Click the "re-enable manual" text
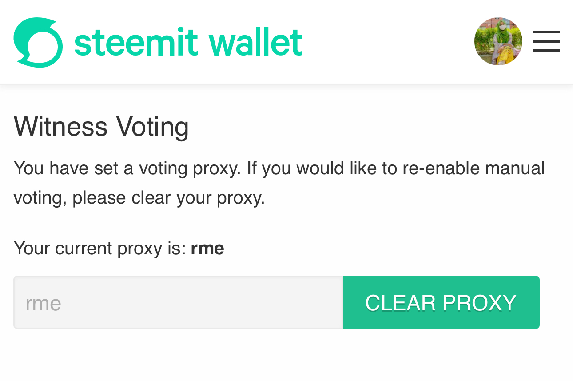 [x=474, y=168]
